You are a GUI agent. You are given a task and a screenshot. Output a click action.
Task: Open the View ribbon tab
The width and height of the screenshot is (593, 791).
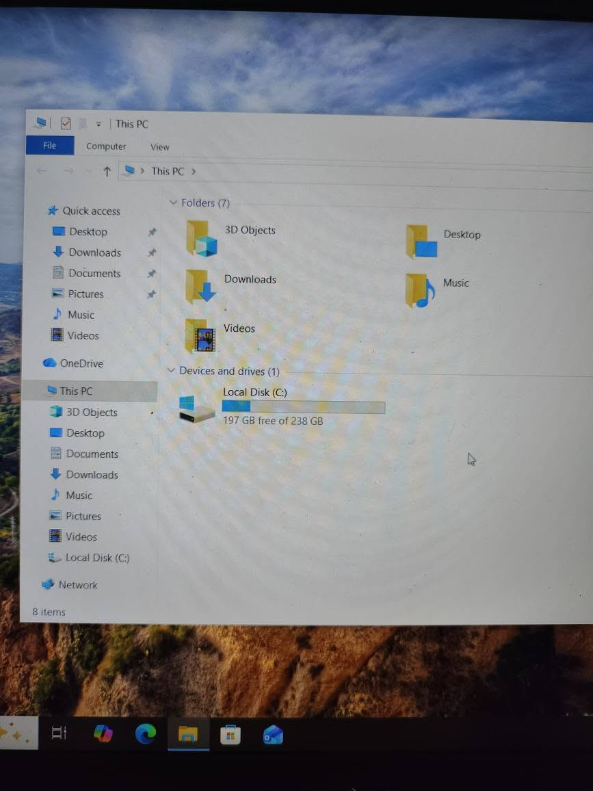[x=160, y=147]
